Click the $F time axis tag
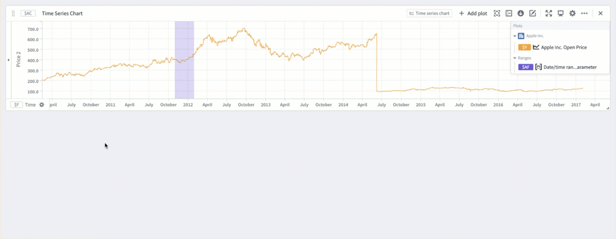This screenshot has height=239, width=616. [x=16, y=105]
